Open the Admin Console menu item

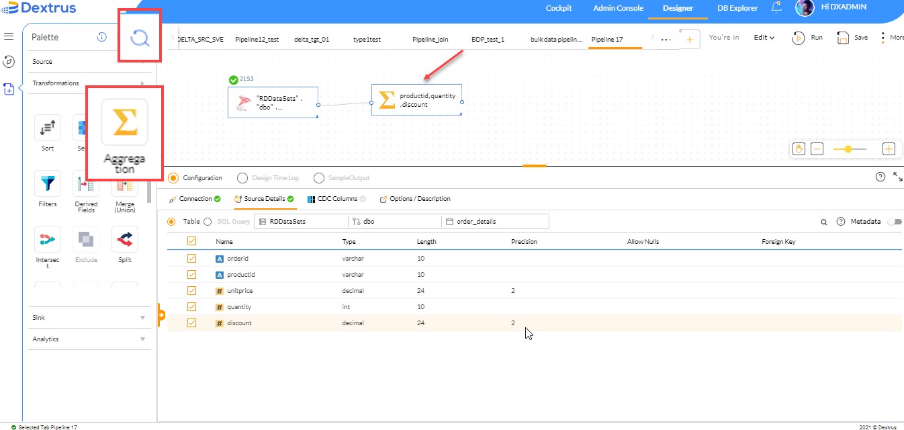pos(617,8)
